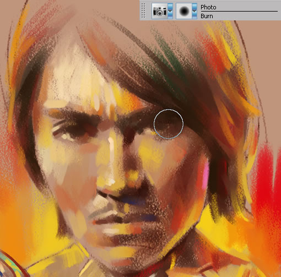Viewport: 281px width, 277px height.
Task: Click the "Burn" variant label
Action: pos(207,16)
